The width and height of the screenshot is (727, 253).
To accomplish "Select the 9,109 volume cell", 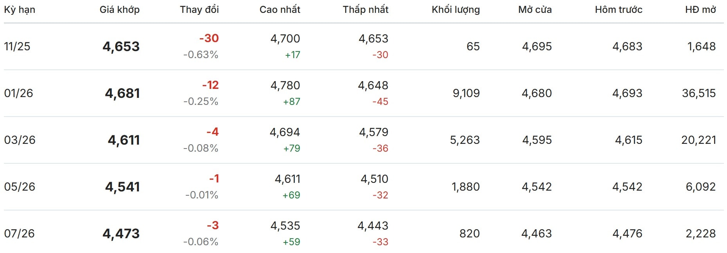I will 466,93.
